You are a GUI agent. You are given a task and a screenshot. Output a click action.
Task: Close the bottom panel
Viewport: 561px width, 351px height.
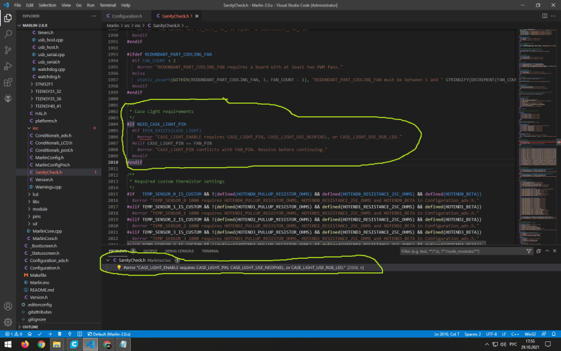555,251
